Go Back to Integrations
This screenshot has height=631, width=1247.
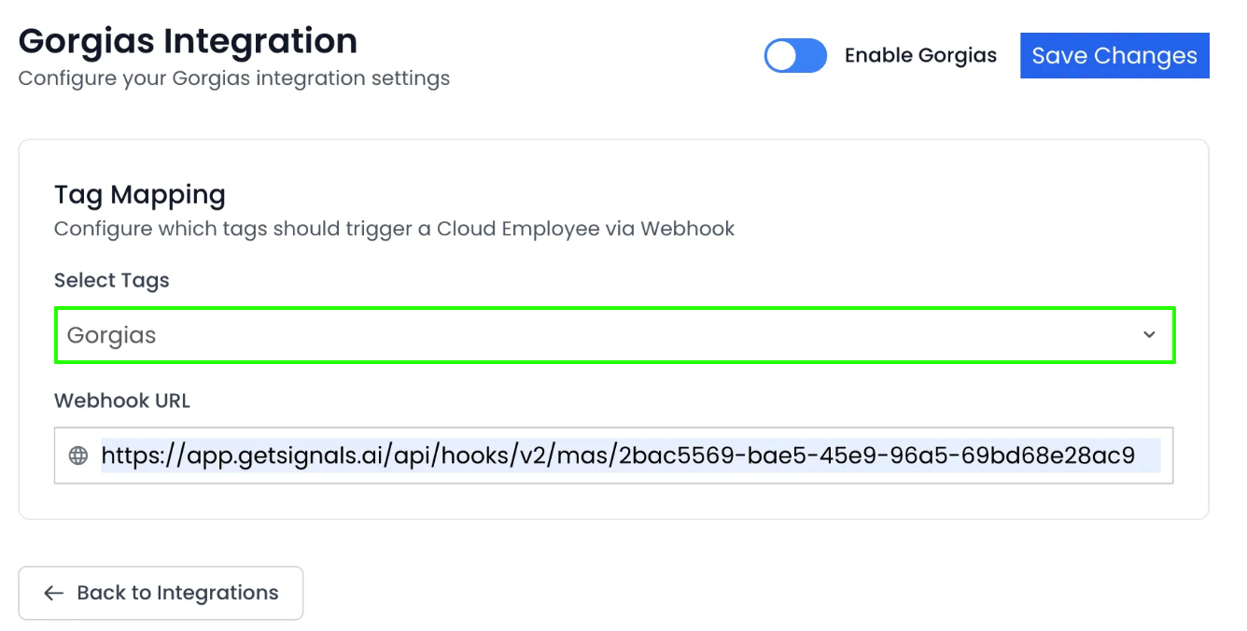(x=161, y=593)
